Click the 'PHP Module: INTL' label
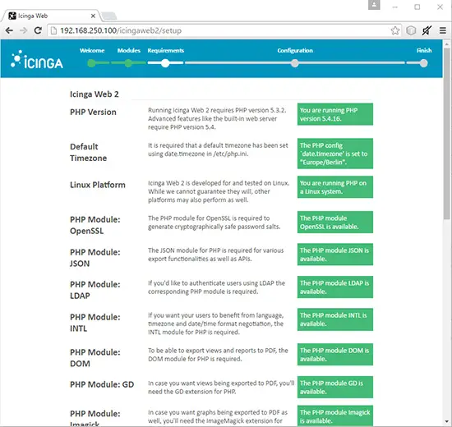The width and height of the screenshot is (452, 427). point(95,323)
